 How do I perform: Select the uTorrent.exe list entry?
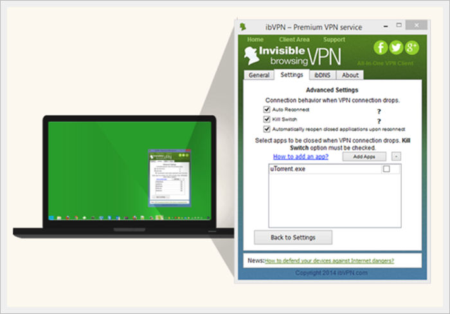click(334, 169)
